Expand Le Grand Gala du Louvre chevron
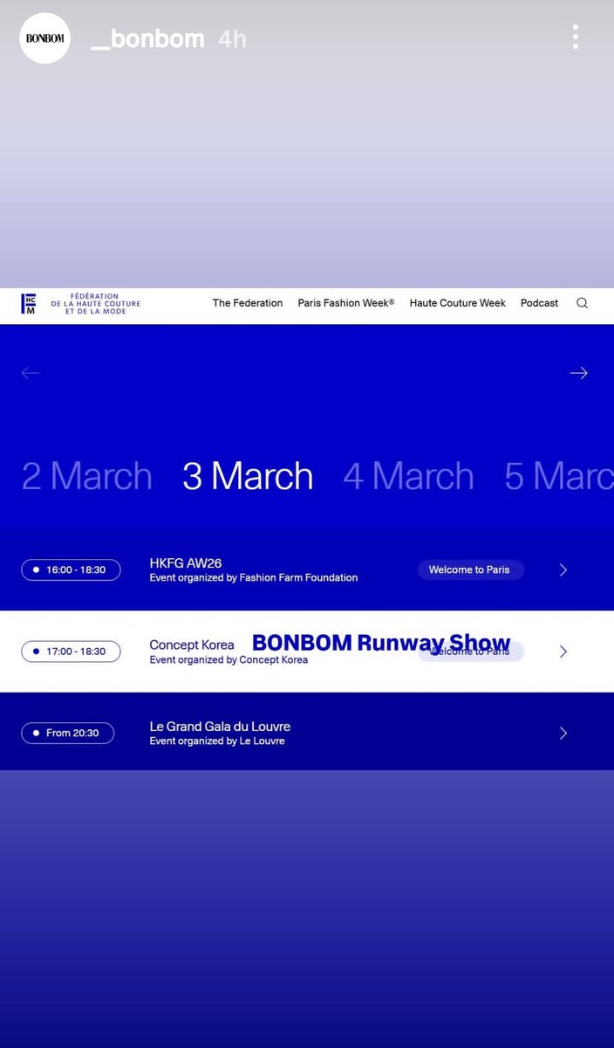 (x=563, y=734)
